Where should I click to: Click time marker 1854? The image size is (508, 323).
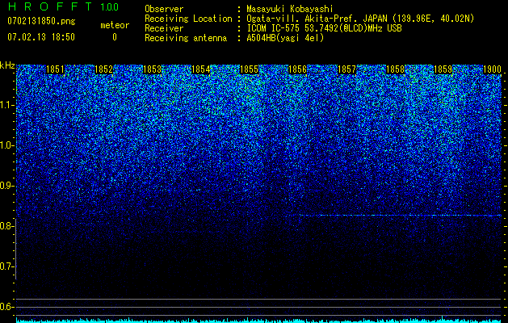pyautogui.click(x=200, y=69)
